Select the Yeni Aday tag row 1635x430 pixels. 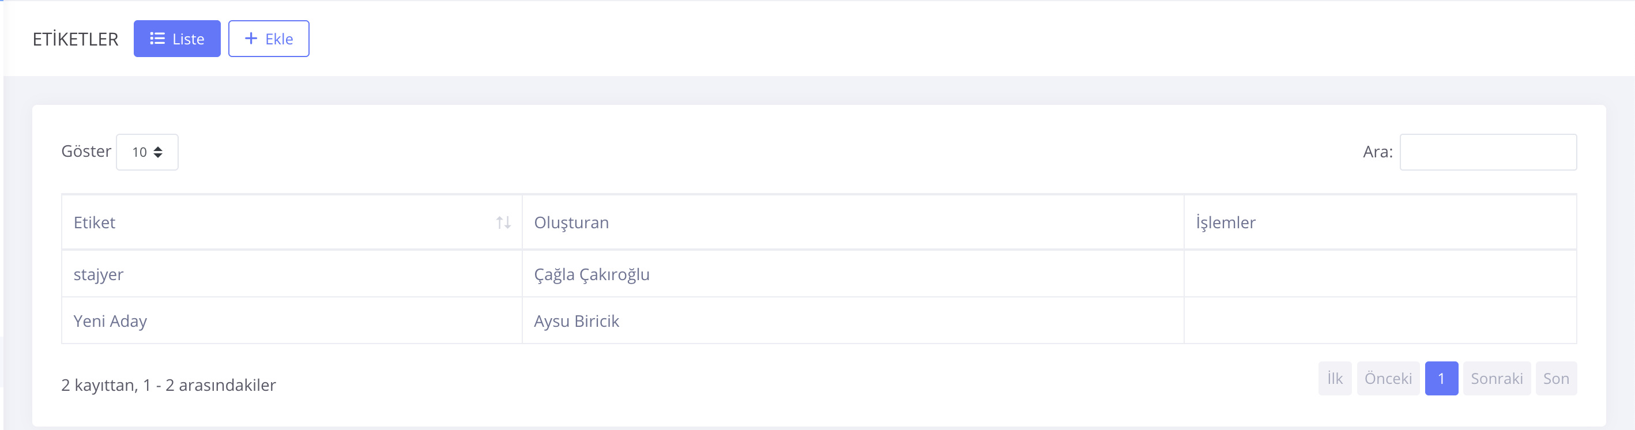[x=110, y=321]
